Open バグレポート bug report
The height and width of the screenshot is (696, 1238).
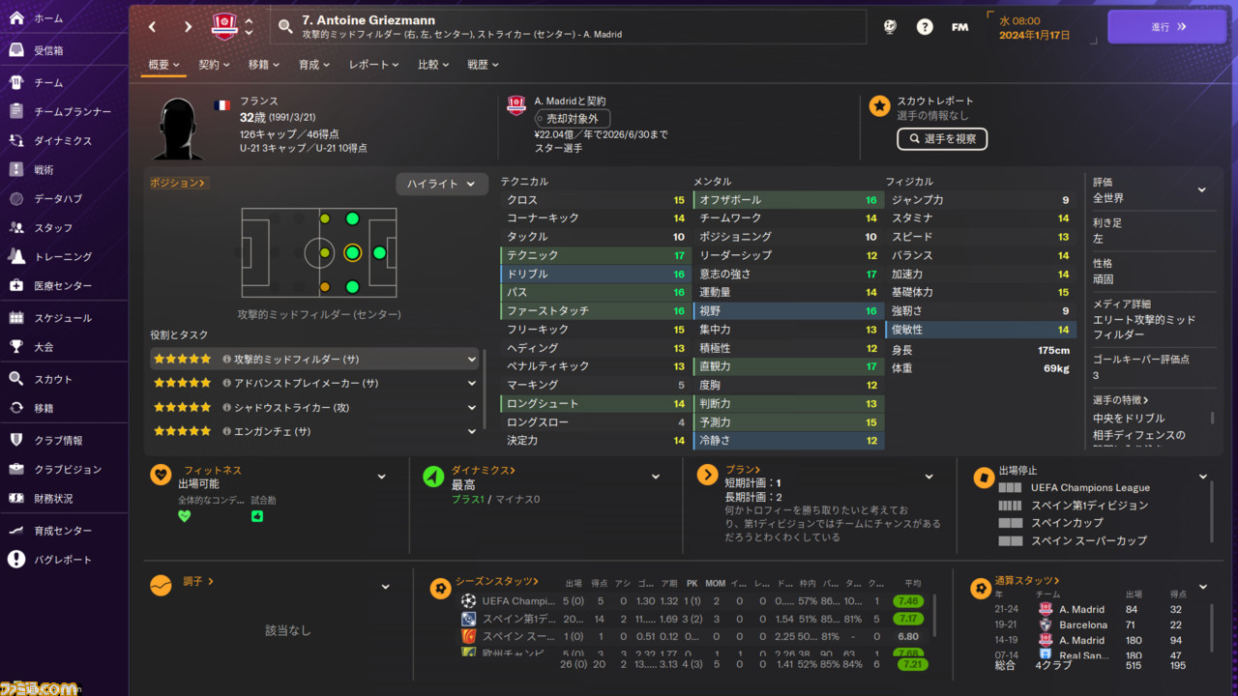coord(64,560)
